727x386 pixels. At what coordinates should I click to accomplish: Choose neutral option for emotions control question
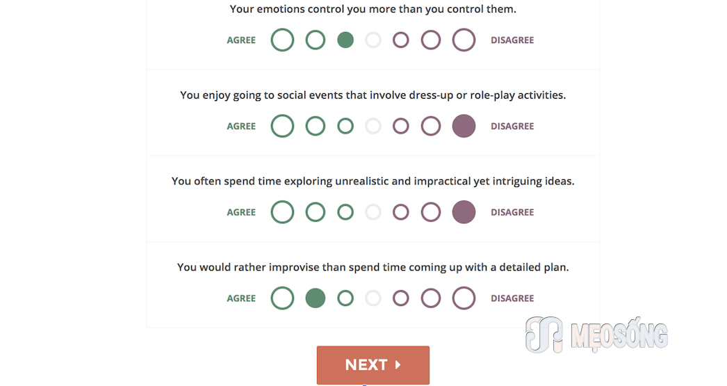pyautogui.click(x=373, y=40)
